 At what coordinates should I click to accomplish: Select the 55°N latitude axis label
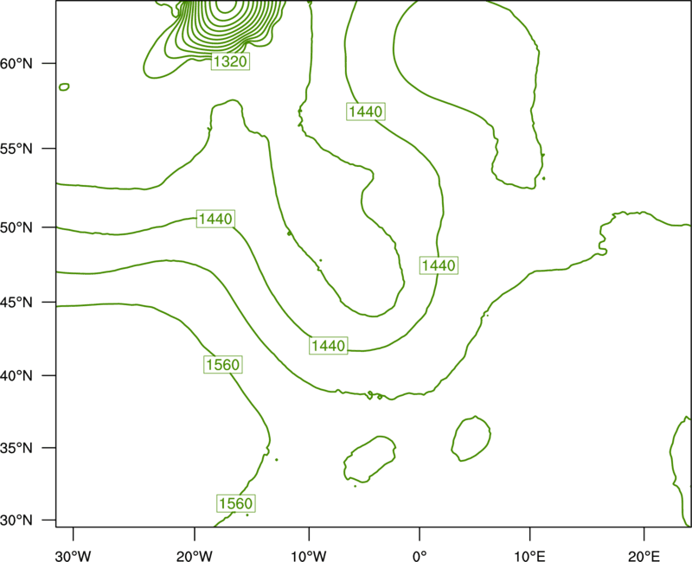point(16,149)
